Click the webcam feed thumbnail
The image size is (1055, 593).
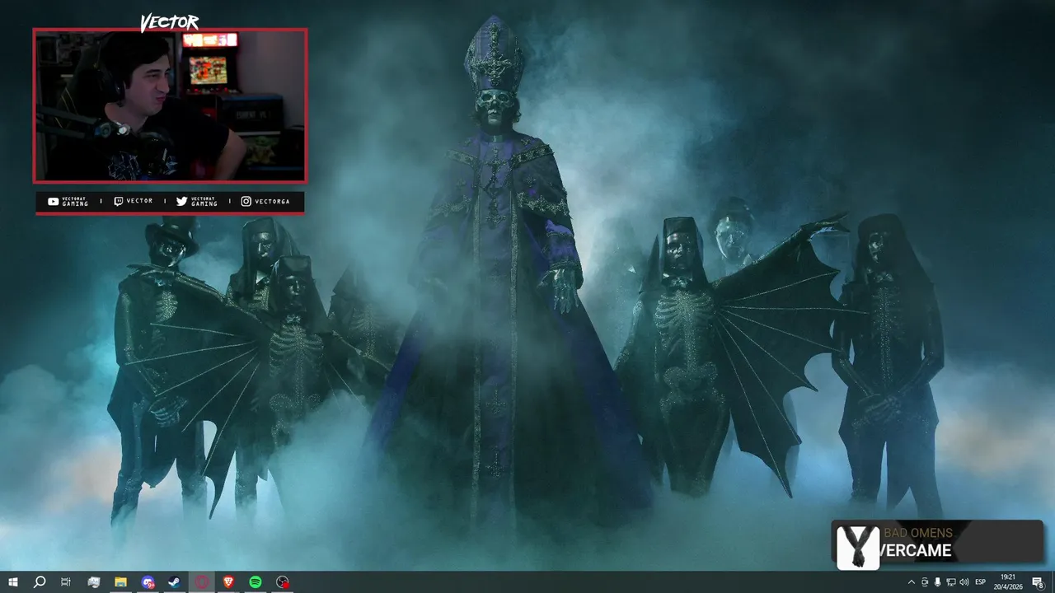pos(170,105)
